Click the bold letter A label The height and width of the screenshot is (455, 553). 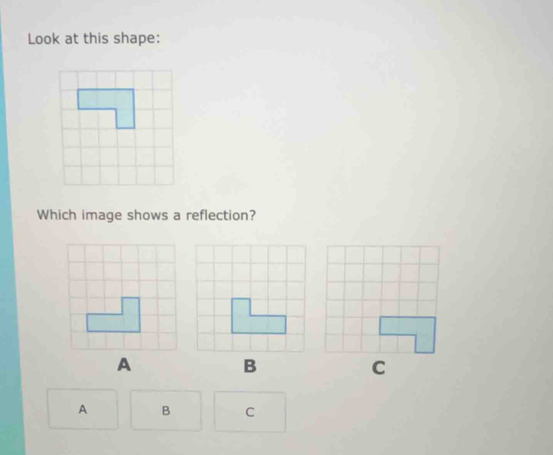[x=124, y=365]
